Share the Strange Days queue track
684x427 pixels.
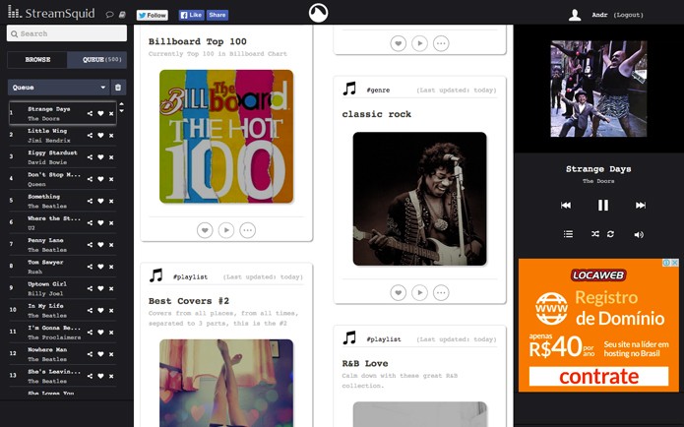[90, 113]
